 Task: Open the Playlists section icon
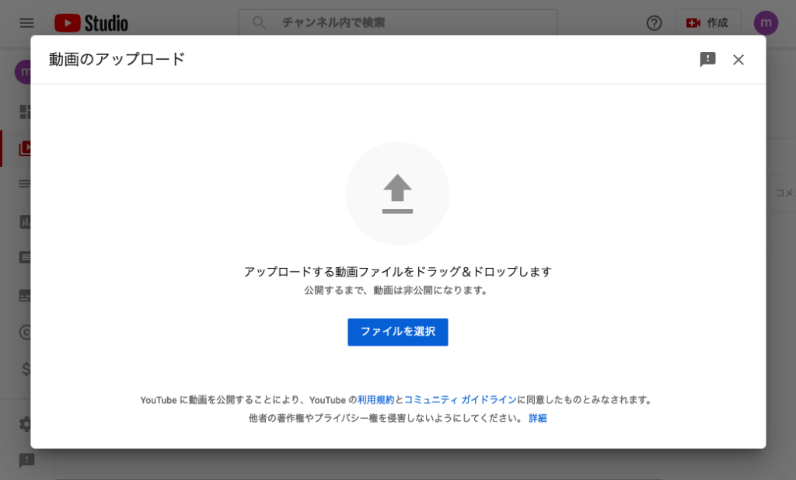tap(26, 184)
